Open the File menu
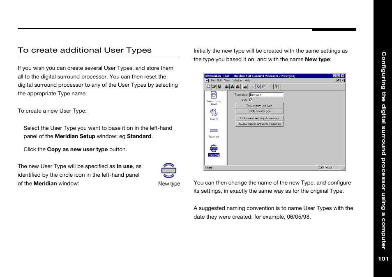This screenshot has width=392, height=277. (212, 81)
